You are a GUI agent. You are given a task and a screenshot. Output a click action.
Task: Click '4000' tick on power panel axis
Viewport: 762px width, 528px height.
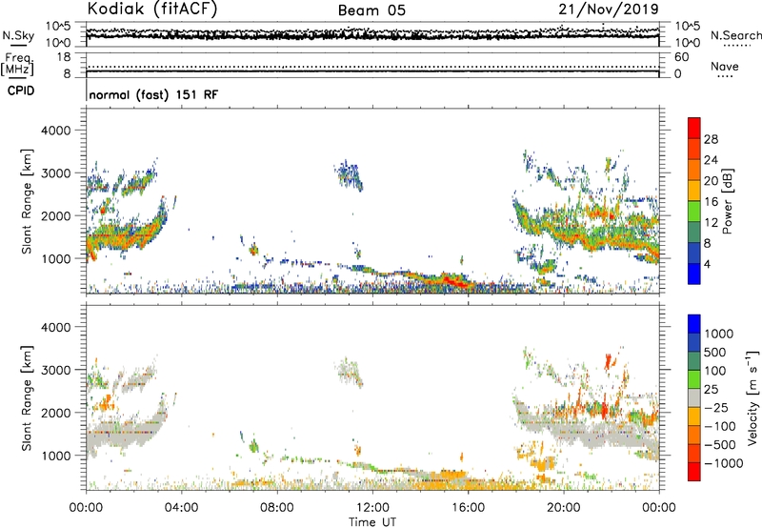pyautogui.click(x=55, y=131)
